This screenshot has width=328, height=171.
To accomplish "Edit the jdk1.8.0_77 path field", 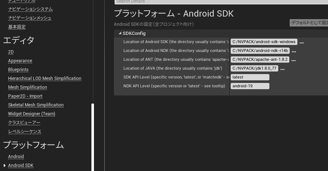I will (x=254, y=68).
